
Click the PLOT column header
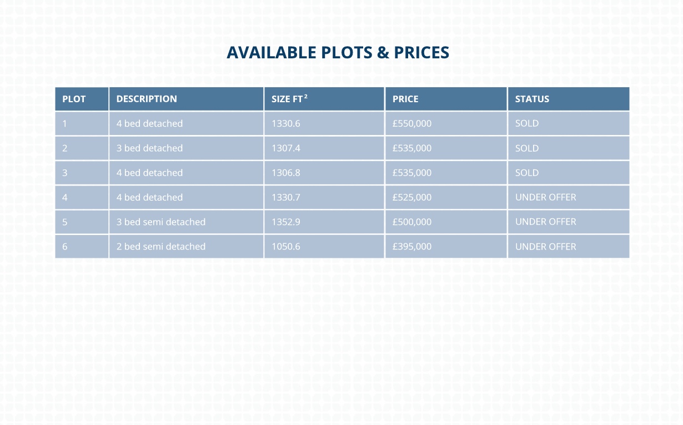[x=82, y=99]
